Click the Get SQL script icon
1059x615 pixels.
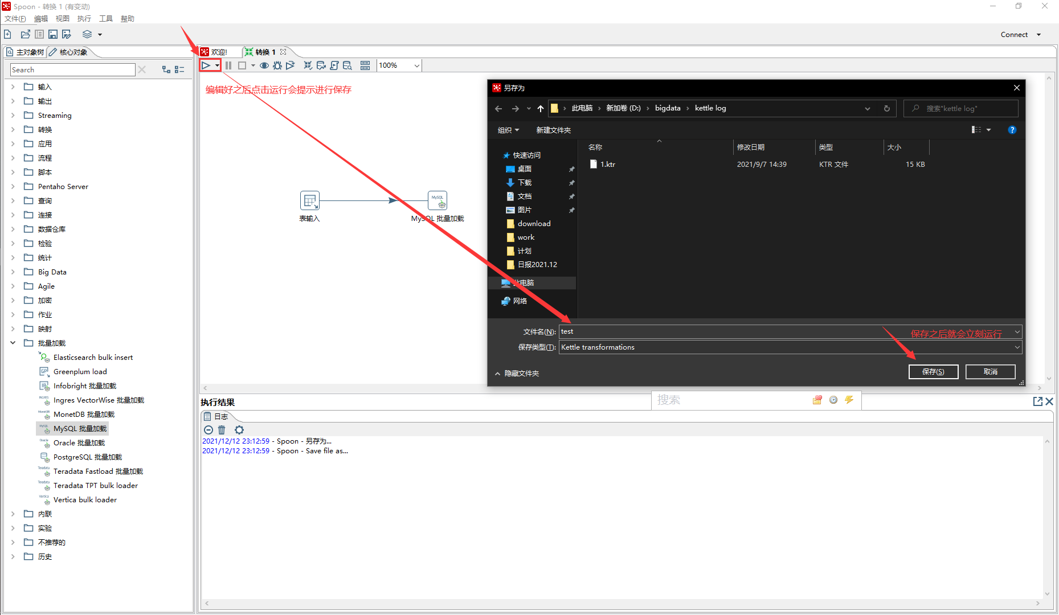pos(334,65)
